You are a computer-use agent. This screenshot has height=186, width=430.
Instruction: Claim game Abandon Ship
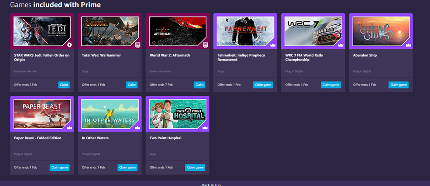[398, 85]
